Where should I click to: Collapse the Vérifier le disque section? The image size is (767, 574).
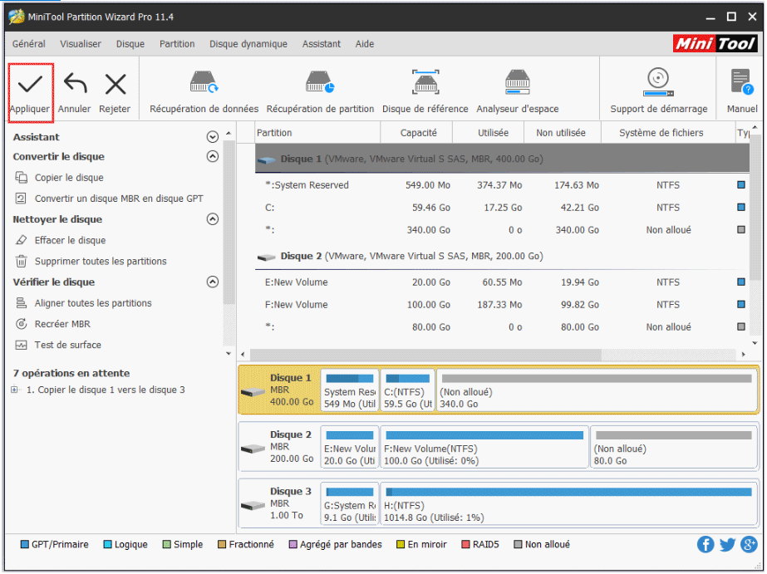pyautogui.click(x=212, y=282)
